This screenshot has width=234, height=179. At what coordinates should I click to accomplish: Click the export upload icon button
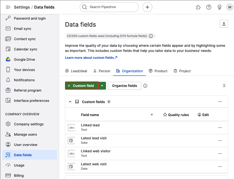coord(224,24)
